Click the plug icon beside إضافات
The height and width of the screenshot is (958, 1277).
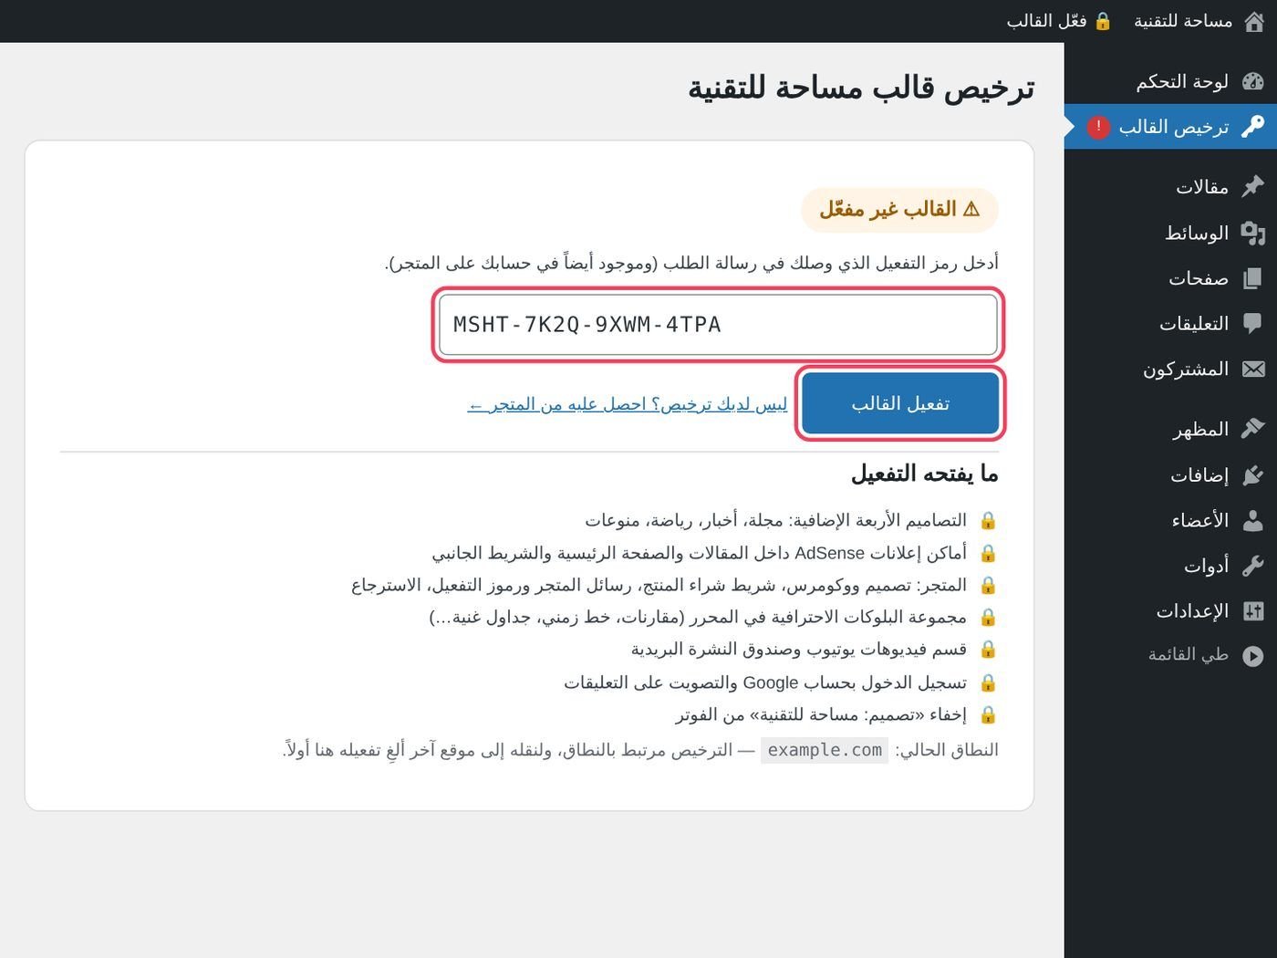(1253, 474)
